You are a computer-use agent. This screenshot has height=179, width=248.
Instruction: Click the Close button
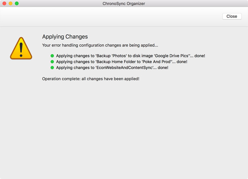[x=232, y=16]
